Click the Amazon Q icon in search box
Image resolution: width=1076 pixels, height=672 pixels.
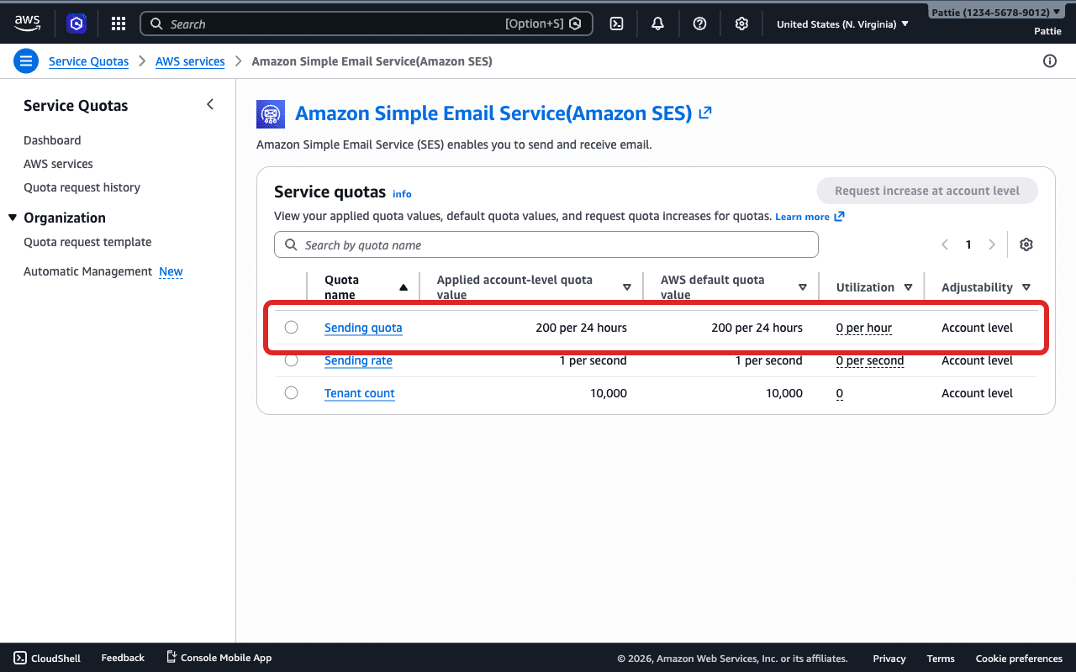576,24
